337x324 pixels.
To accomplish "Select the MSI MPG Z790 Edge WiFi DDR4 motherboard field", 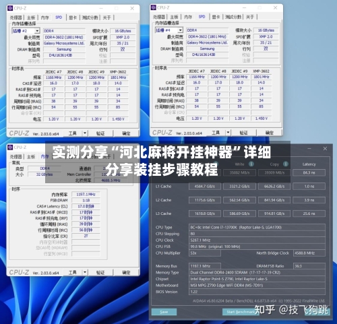I will point(257,286).
